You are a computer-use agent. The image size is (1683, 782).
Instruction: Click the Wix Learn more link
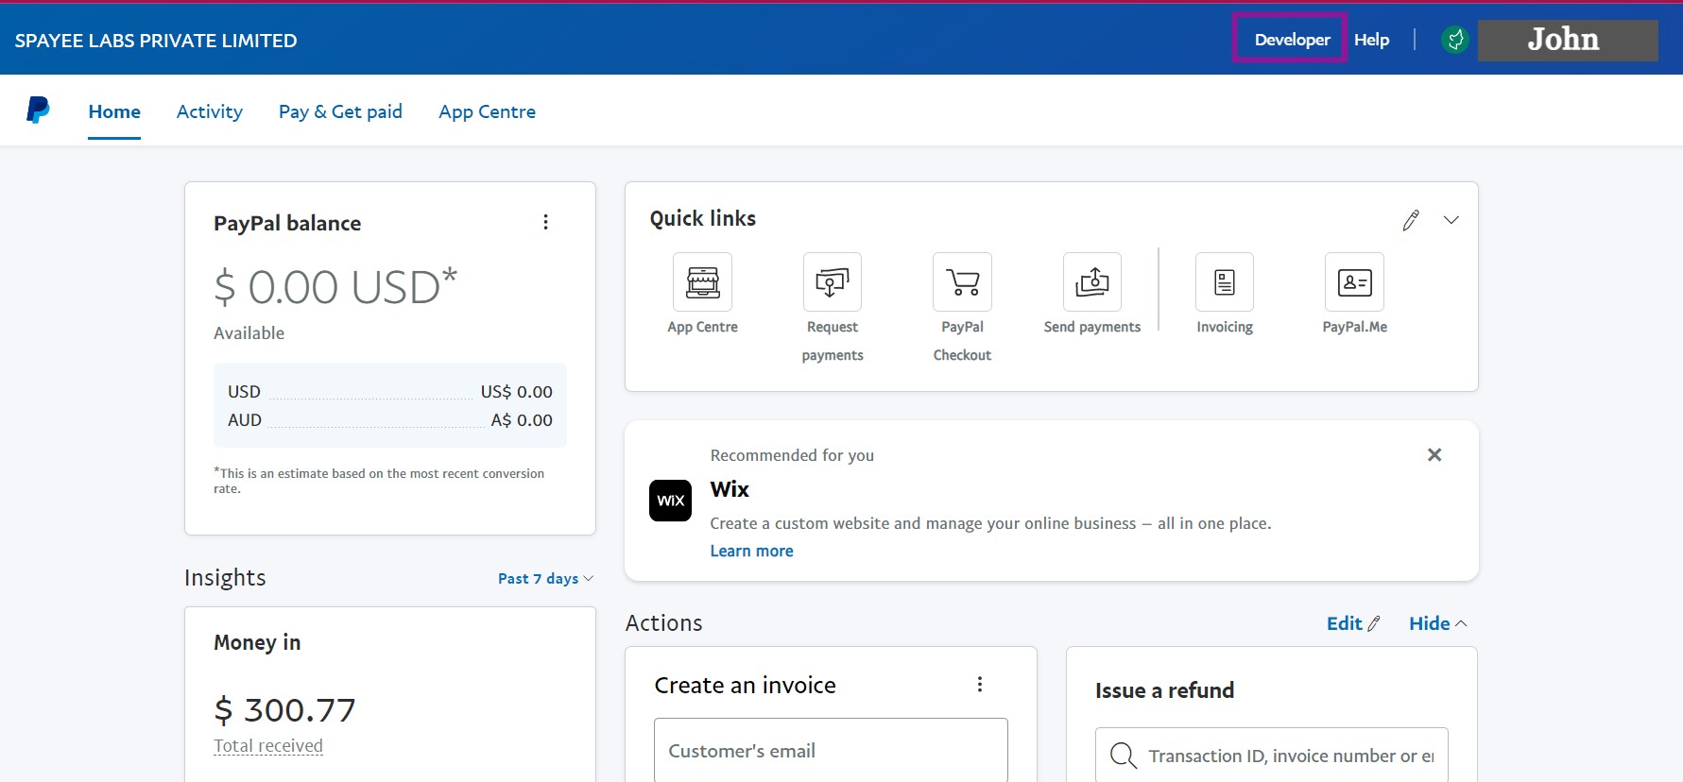(751, 552)
